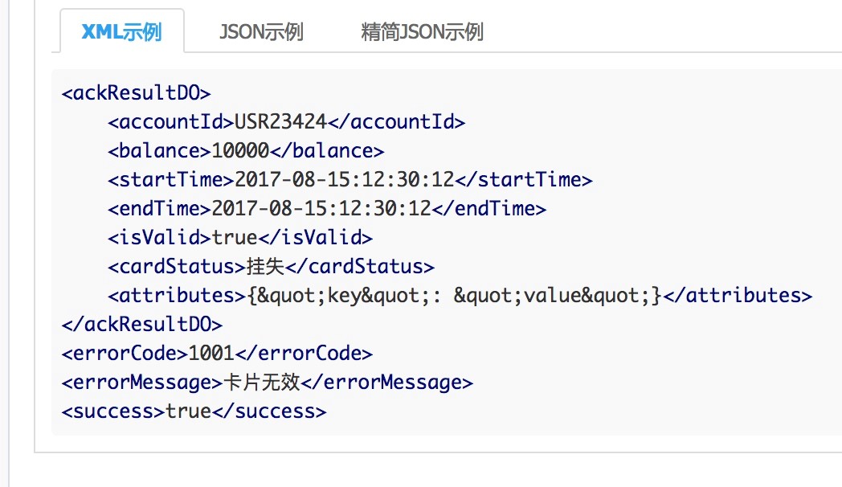Click the USR23424 account ID value

(x=280, y=122)
